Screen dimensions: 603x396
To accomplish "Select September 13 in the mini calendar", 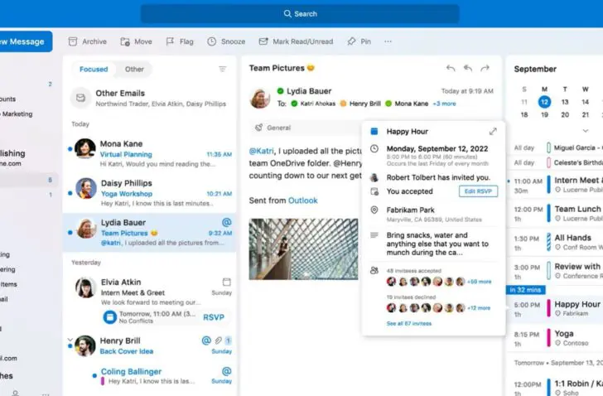I will point(565,102).
